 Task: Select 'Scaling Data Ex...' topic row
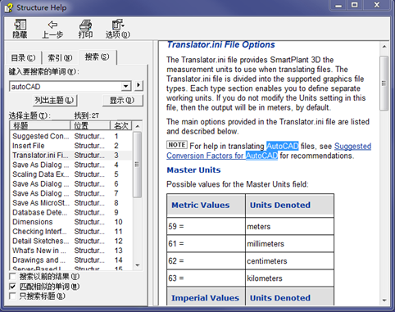[x=71, y=174]
